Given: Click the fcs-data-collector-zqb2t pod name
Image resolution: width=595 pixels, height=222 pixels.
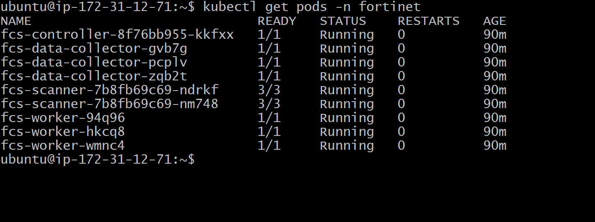Looking at the screenshot, I should pos(94,77).
